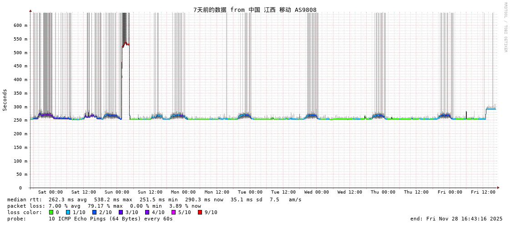Click the RRDTOOL / TOBI OETIKER watermark

coord(505,27)
